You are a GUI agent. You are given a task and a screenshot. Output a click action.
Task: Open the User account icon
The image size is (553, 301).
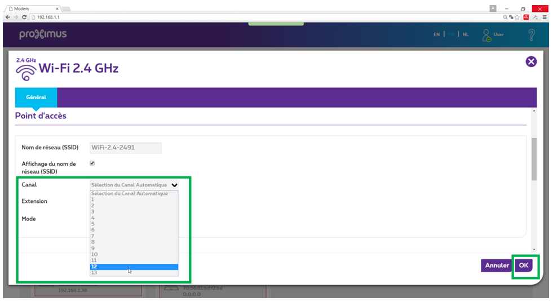(487, 35)
